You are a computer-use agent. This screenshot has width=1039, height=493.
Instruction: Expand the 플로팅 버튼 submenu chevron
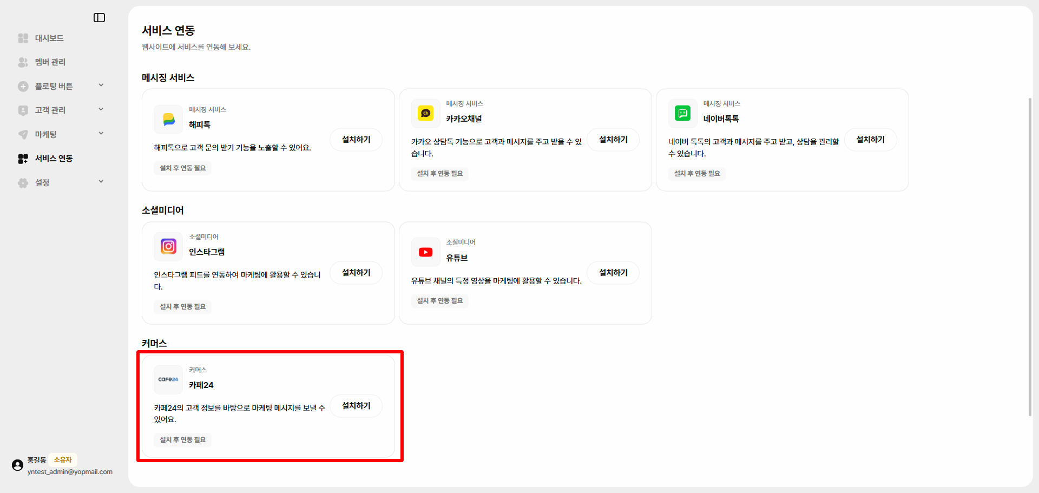click(x=101, y=86)
